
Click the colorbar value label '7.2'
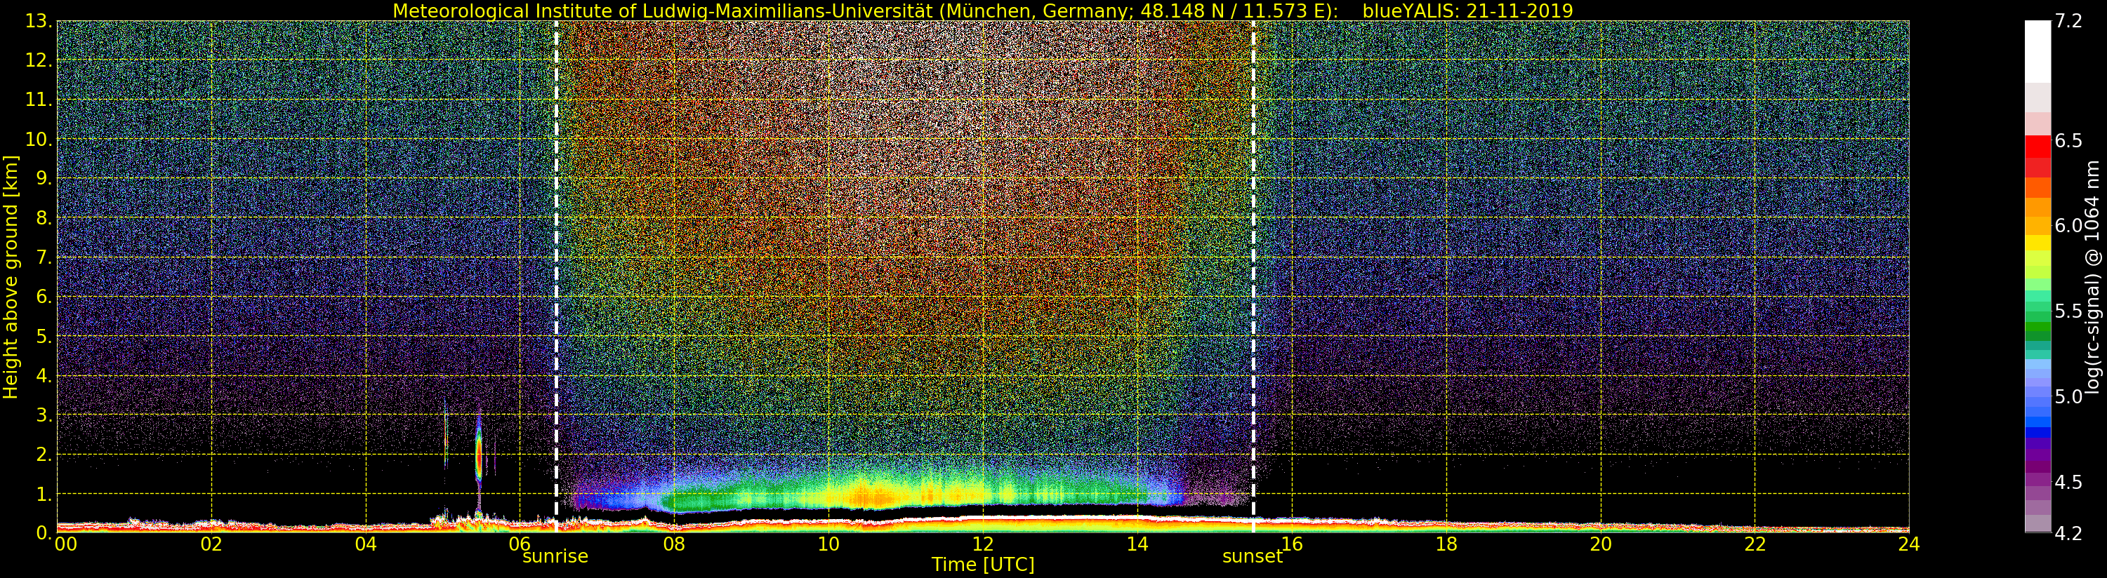click(2068, 21)
